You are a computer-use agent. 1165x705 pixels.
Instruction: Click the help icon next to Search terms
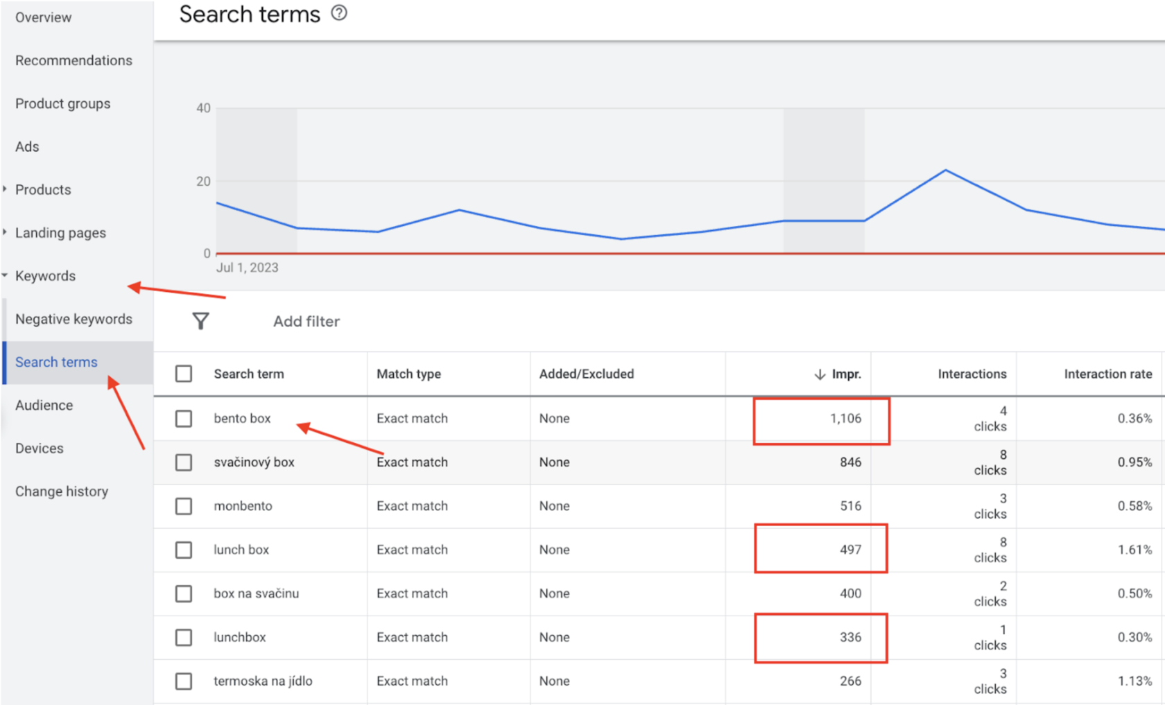[339, 13]
